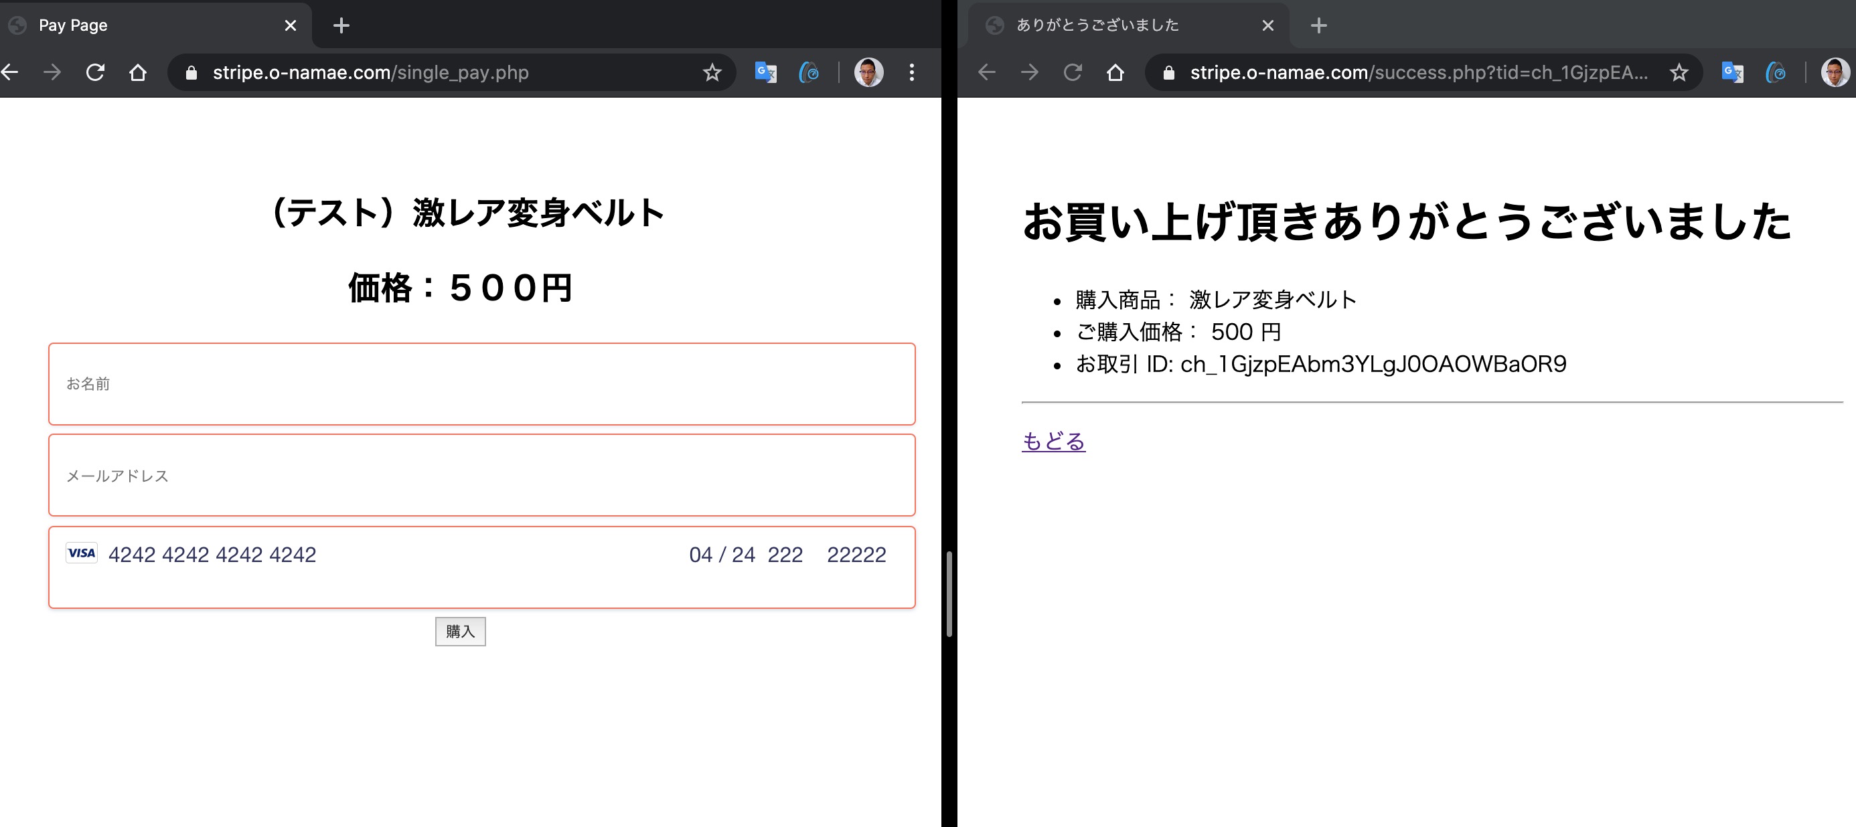This screenshot has height=827, width=1856.
Task: Reload the Pay Page in left browser
Action: (x=95, y=73)
